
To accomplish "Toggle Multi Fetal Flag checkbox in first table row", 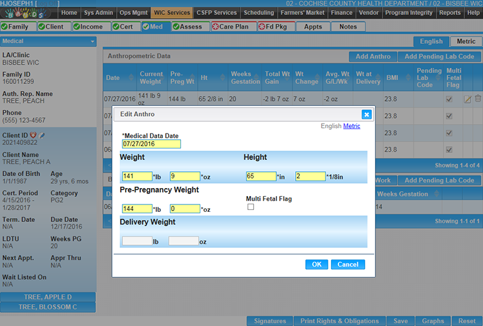I will [448, 99].
